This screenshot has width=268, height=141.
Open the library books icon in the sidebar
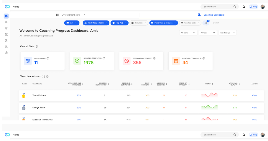(x=6, y=41)
